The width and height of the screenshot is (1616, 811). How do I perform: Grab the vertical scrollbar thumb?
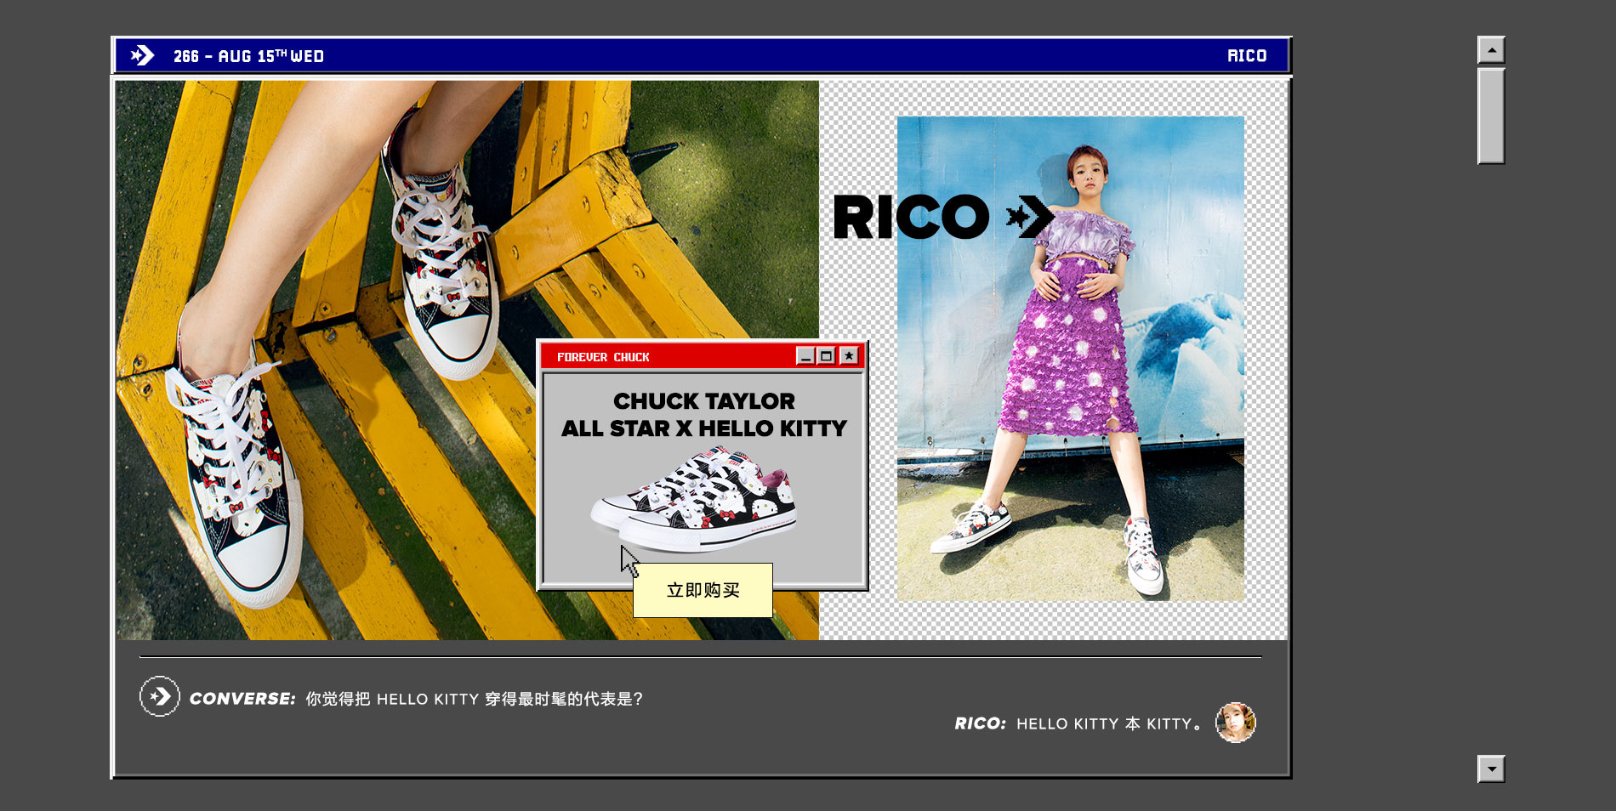[x=1491, y=116]
